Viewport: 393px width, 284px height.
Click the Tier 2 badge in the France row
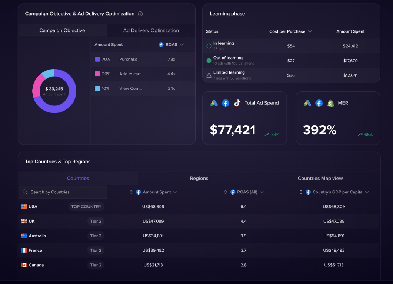pos(96,250)
